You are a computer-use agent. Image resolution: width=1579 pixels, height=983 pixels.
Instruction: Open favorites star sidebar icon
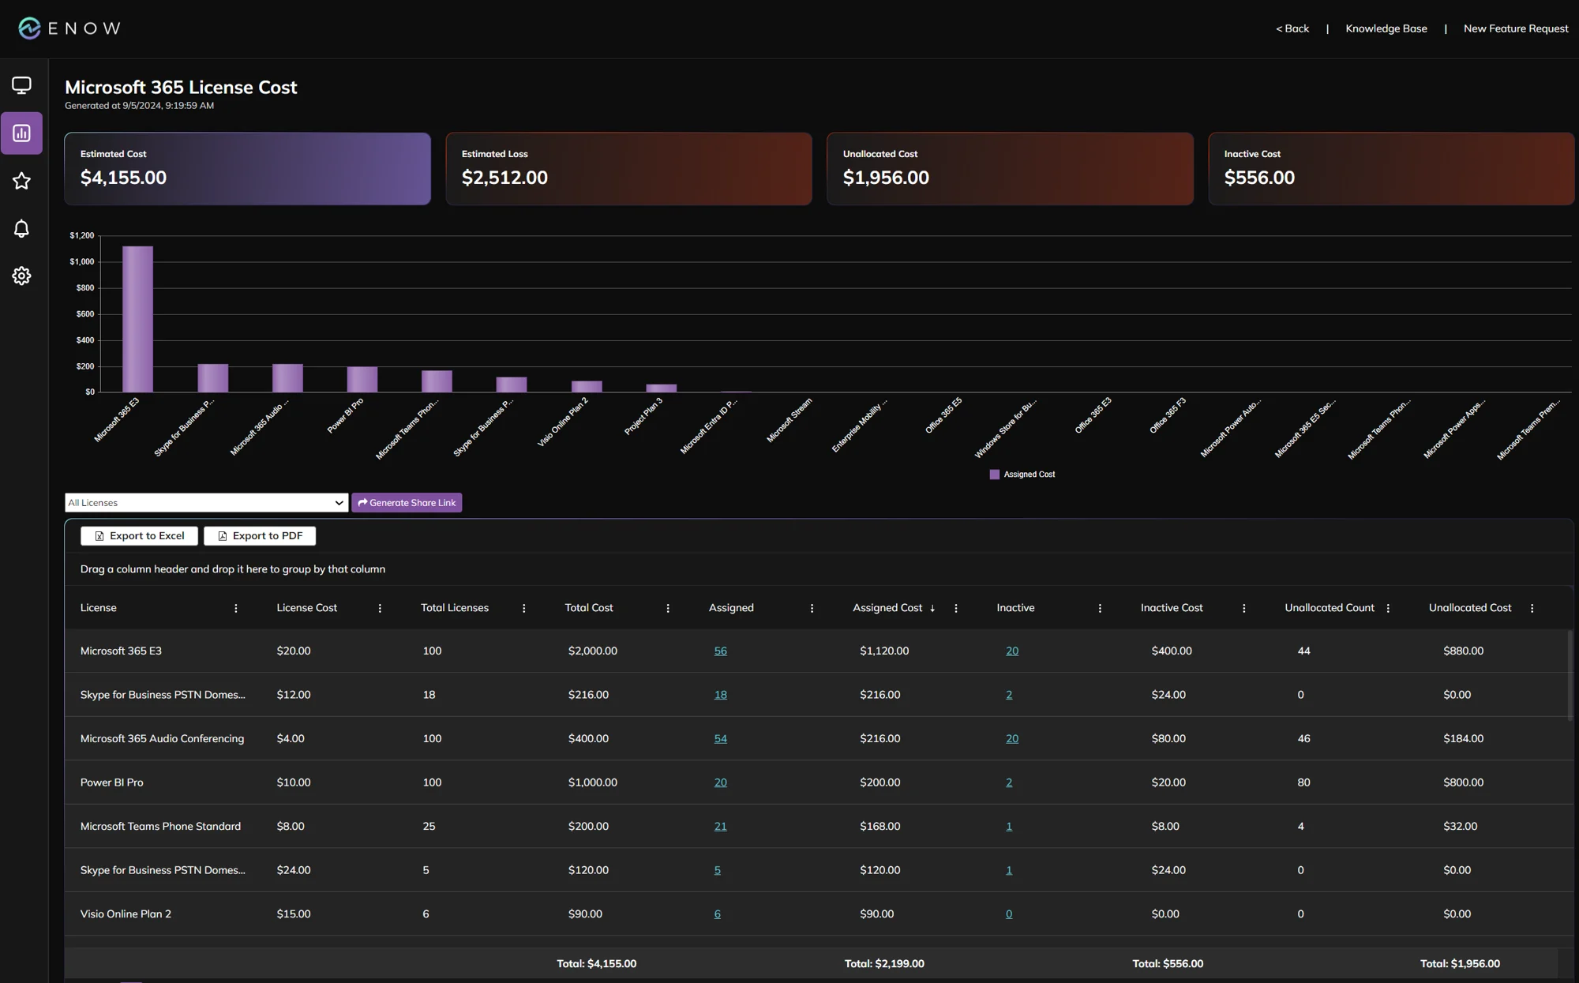(x=22, y=181)
